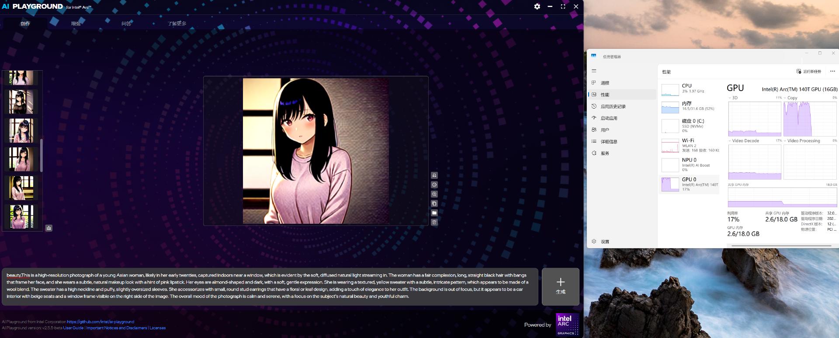This screenshot has width=839, height=338.
Task: Toggle fullscreen mode in AI Playground
Action: click(563, 7)
